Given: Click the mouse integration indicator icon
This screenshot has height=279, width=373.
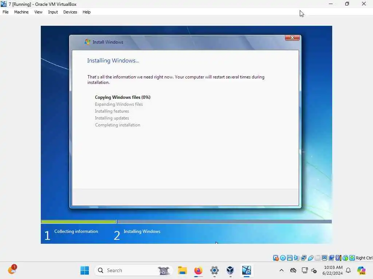Looking at the screenshot, I should 345,258.
